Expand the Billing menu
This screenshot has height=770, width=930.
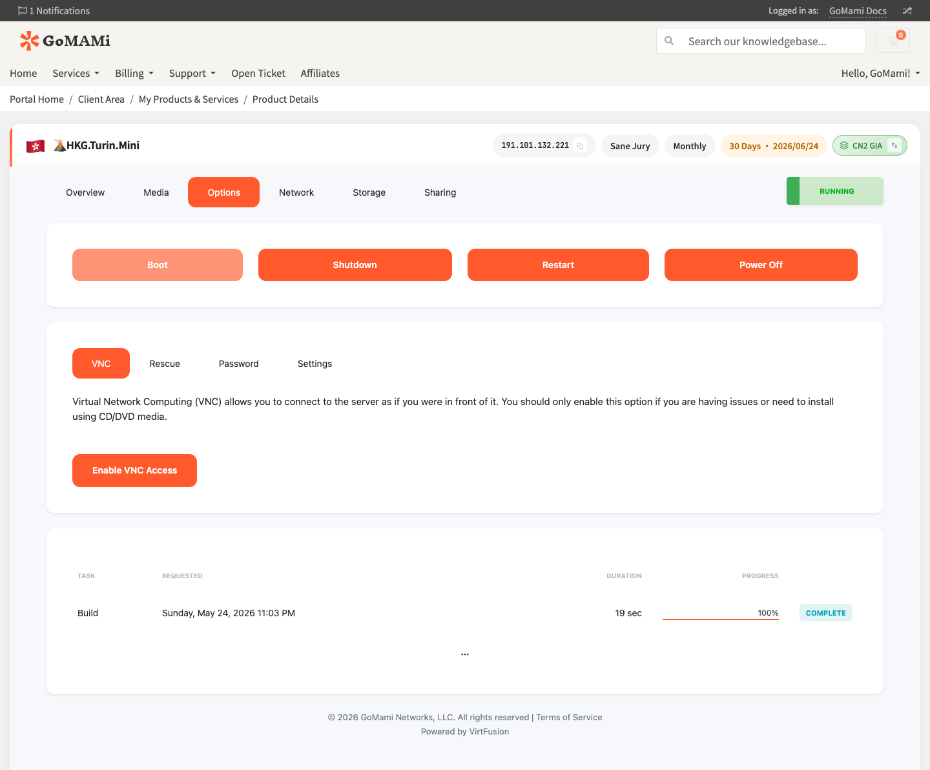(134, 74)
